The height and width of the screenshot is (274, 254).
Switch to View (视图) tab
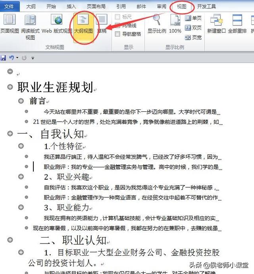coord(182,6)
